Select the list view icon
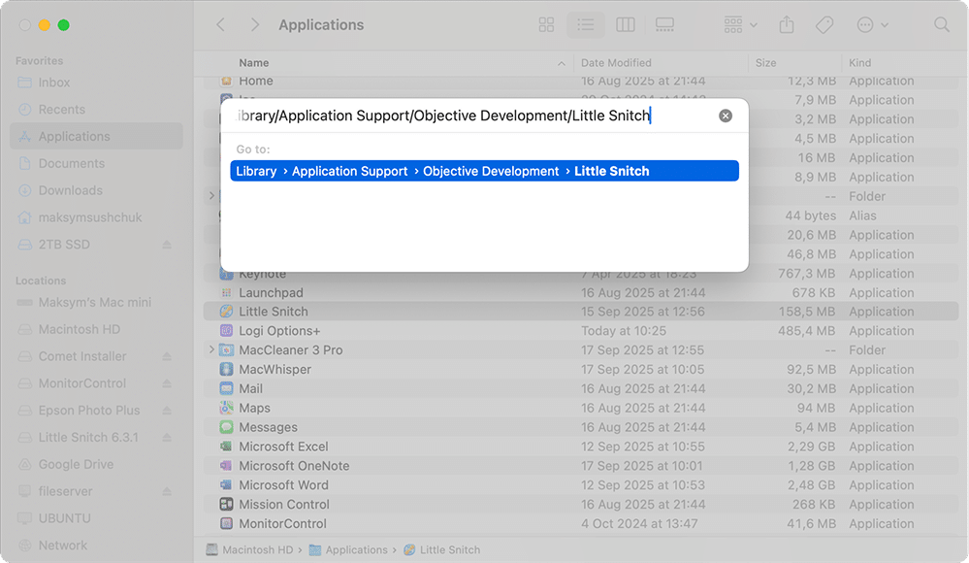The image size is (969, 563). tap(586, 24)
